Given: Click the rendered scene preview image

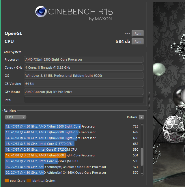Looking at the screenshot, I should (169, 94).
